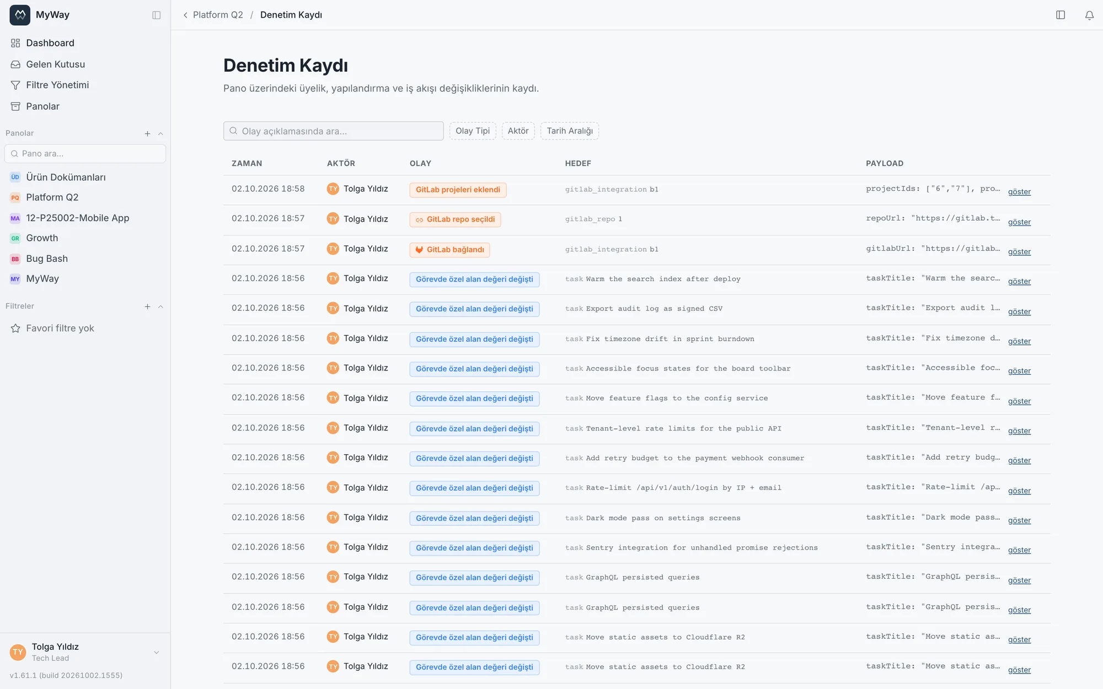Open the notifications bell
1103x689 pixels.
pyautogui.click(x=1089, y=15)
